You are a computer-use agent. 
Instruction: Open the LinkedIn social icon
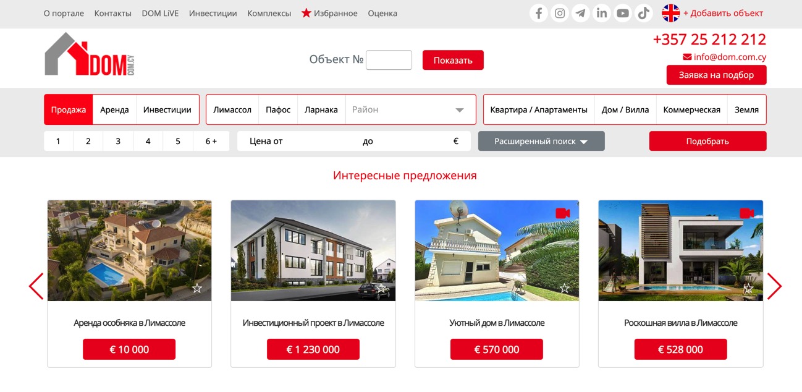[602, 13]
